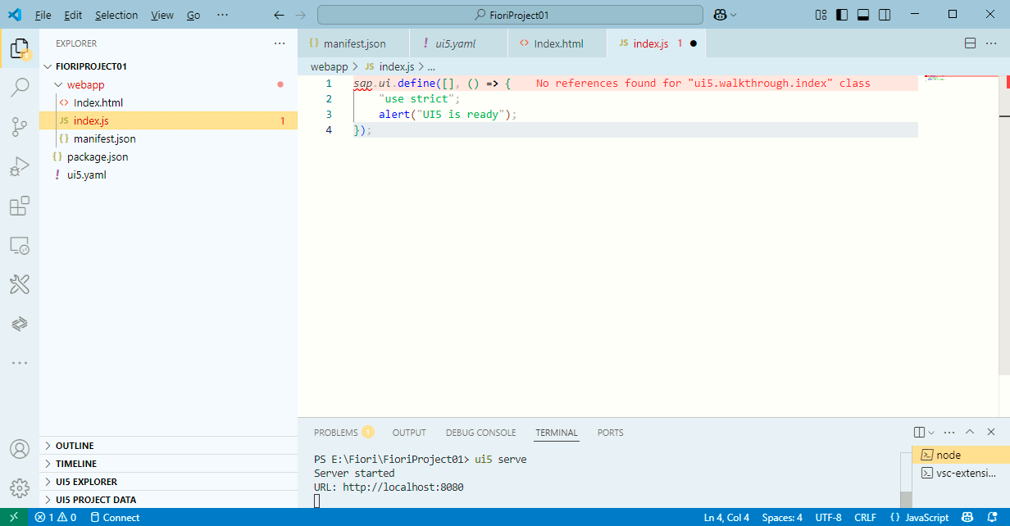This screenshot has width=1010, height=526.
Task: Show additional activity bar views ellipsis
Action: [x=20, y=362]
